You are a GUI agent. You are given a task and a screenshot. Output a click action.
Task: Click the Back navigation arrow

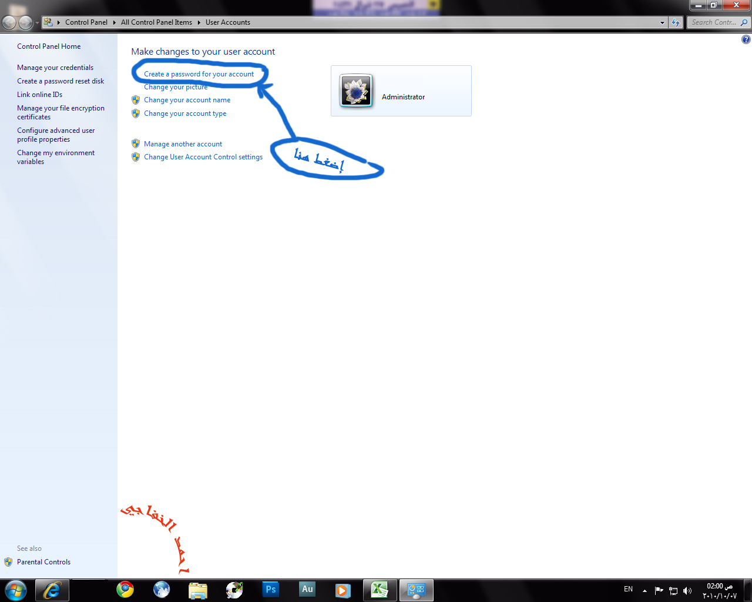(9, 22)
